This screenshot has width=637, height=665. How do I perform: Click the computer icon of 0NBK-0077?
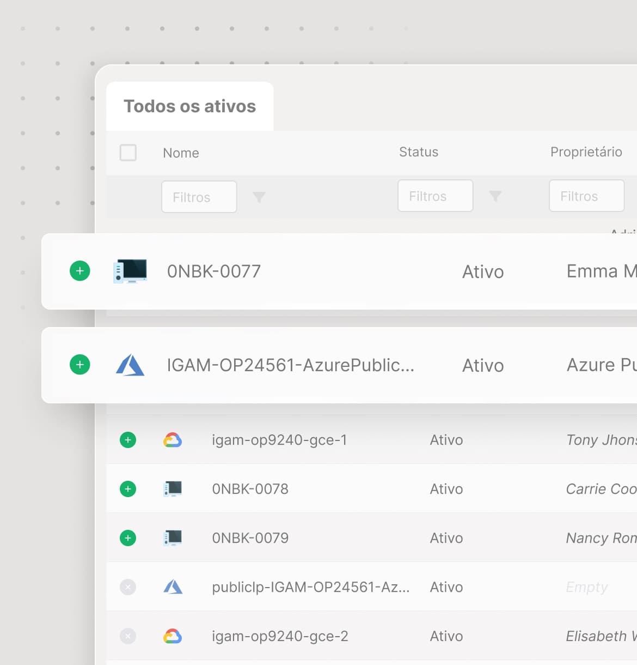coord(130,271)
